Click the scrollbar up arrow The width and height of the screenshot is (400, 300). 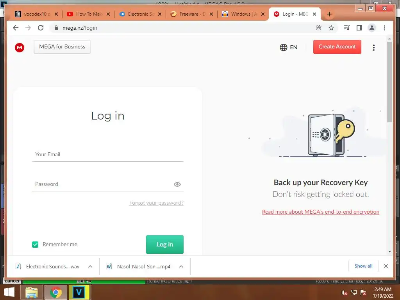[389, 39]
